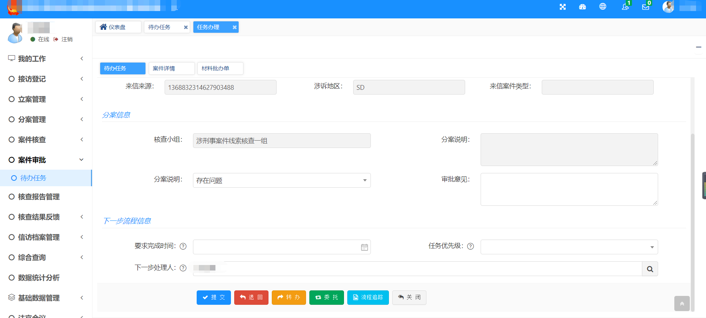
Task: Click the 下一步处理人 input field
Action: 417,269
